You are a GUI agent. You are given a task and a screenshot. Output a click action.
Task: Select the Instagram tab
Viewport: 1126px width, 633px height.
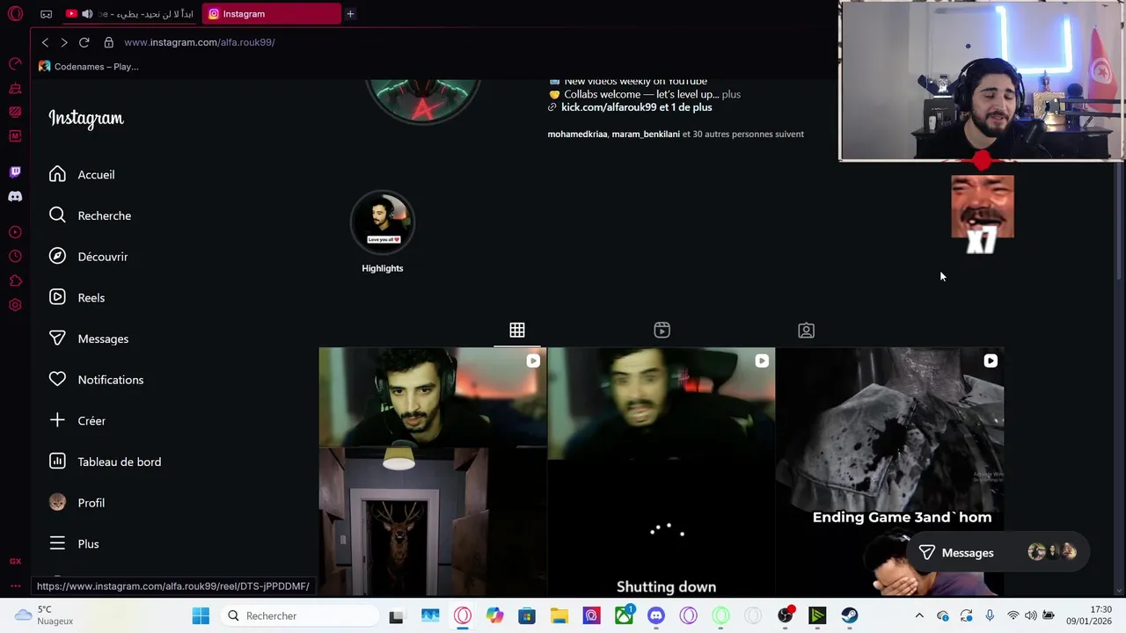pyautogui.click(x=272, y=14)
